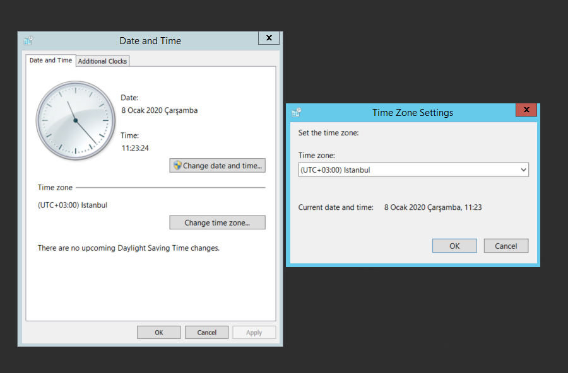The image size is (568, 373).
Task: Confirm with OK in Date and Time window
Action: [158, 333]
